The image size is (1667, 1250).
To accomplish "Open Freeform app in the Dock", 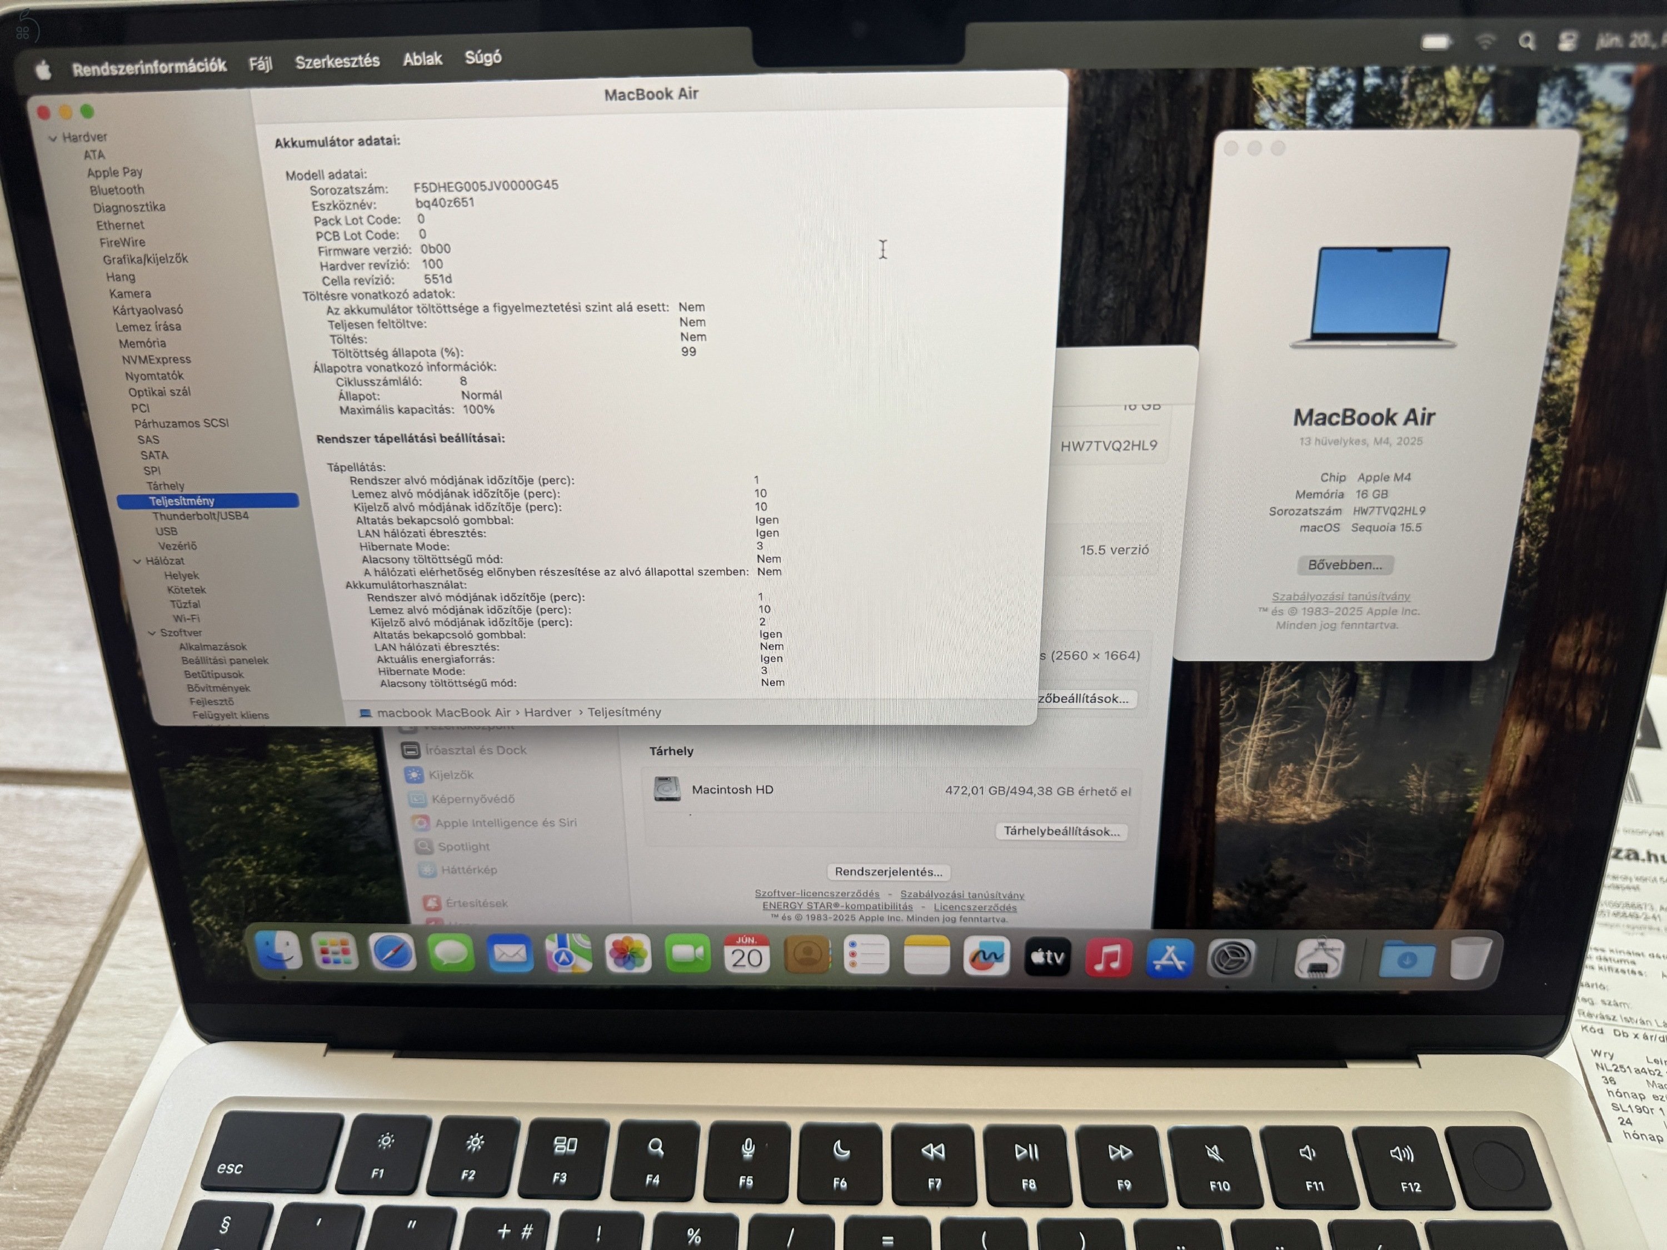I will point(986,957).
